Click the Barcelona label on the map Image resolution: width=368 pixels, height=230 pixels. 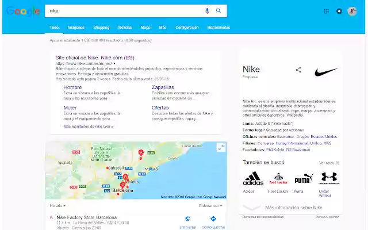122,190
